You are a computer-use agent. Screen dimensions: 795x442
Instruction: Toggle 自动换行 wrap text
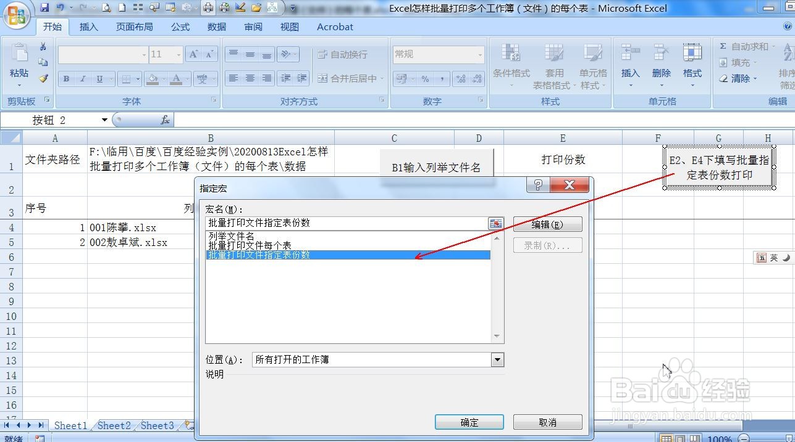click(x=342, y=54)
